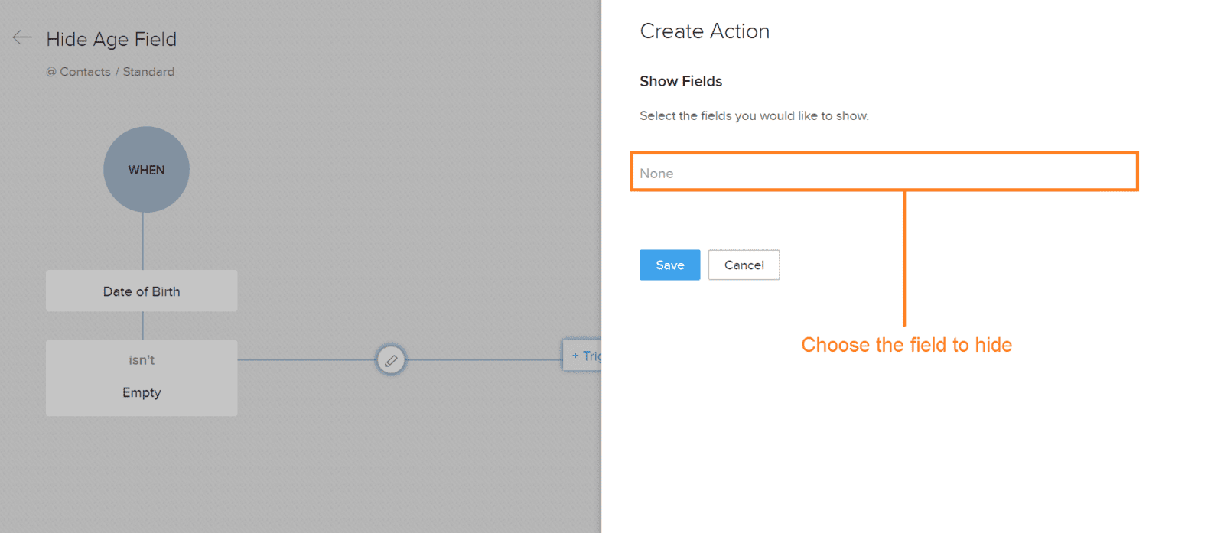Click the 'Select the fields you would like to show' text
This screenshot has height=533, width=1224.
tap(754, 116)
